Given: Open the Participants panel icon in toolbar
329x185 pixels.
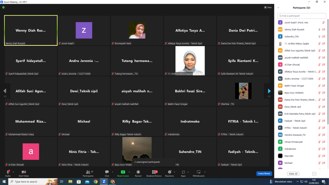Looking at the screenshot, I should (88, 172).
